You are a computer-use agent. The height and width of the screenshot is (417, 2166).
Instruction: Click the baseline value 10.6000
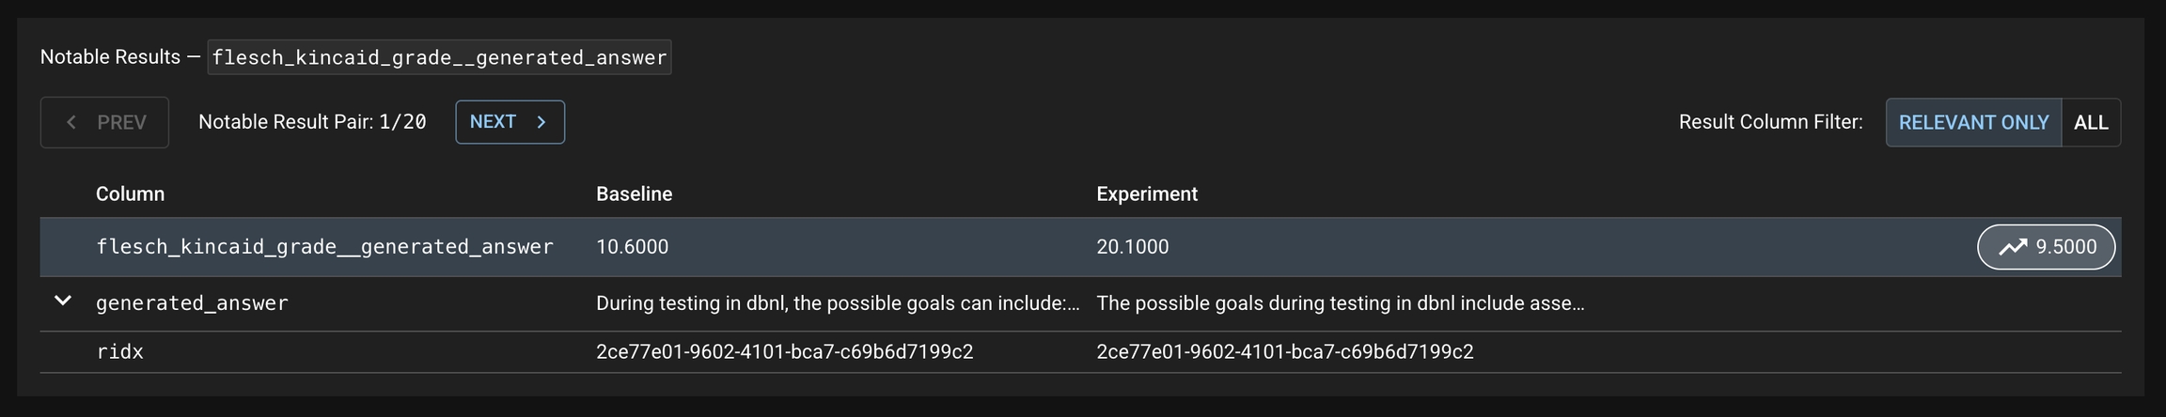click(x=632, y=247)
